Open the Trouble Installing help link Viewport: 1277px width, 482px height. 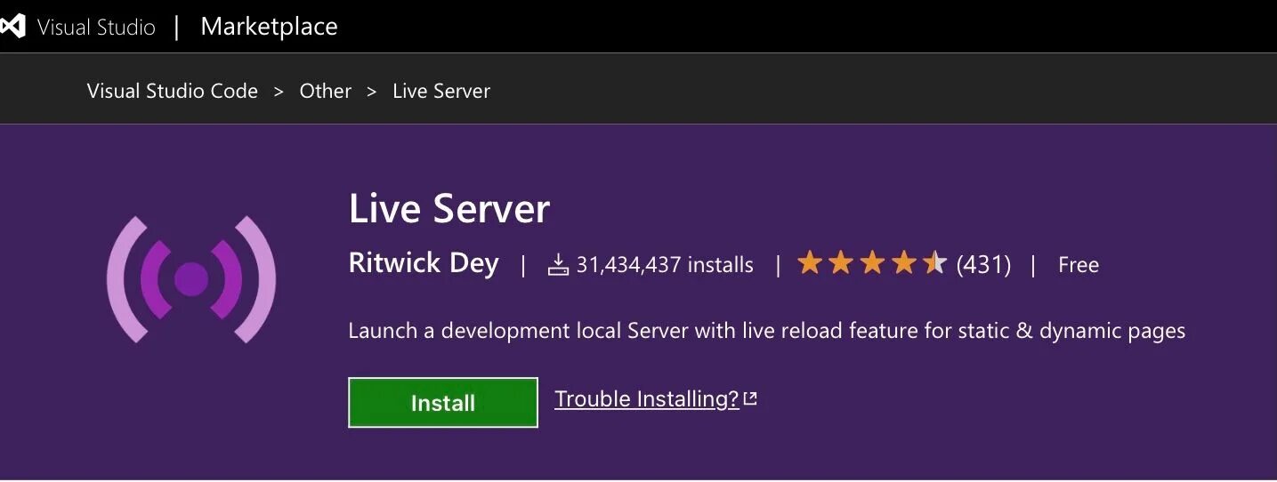(x=647, y=399)
